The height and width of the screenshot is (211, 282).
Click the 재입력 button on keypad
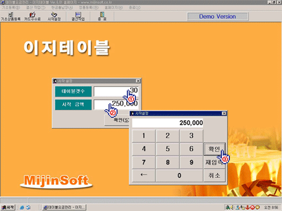[x=214, y=162]
